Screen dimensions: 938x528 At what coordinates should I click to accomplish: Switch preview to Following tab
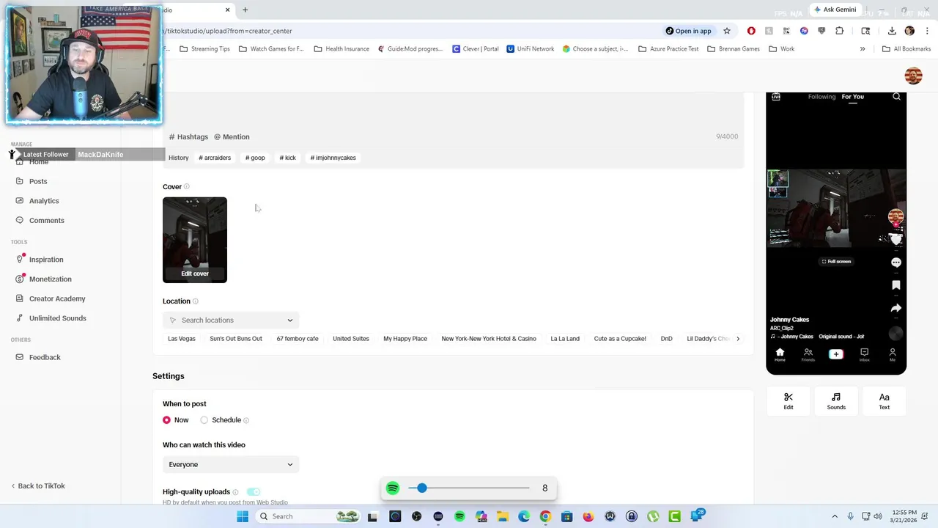821,97
